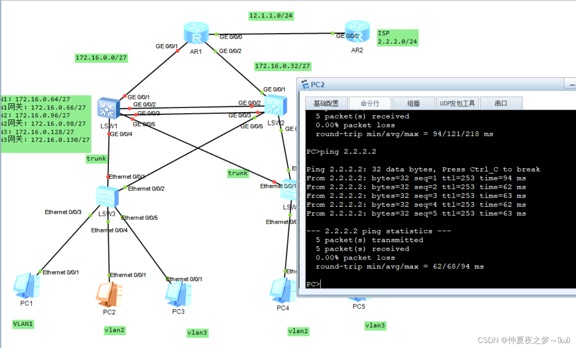Viewport: 576px width, 348px height.
Task: Select the LSW3 access switch icon
Action: pyautogui.click(x=107, y=197)
